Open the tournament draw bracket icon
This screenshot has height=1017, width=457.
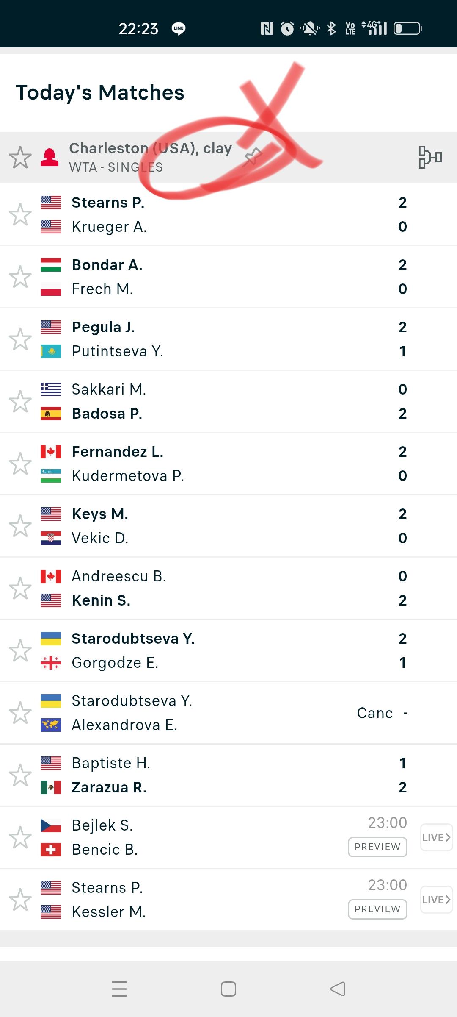click(430, 157)
